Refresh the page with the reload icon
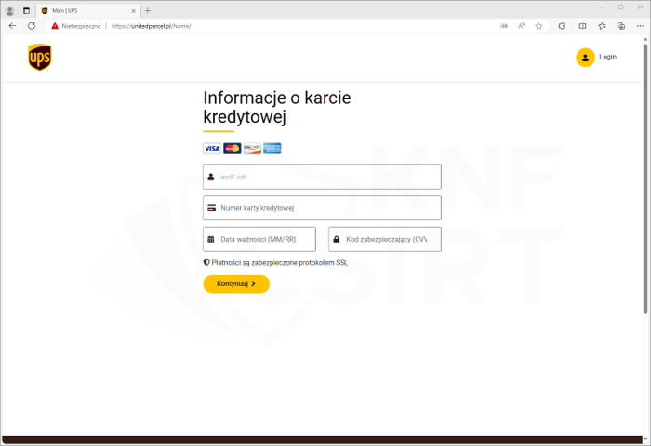This screenshot has width=651, height=446. [x=32, y=26]
